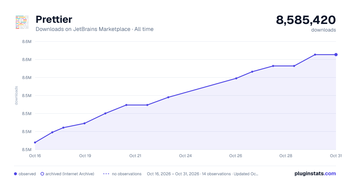Click the 'no observations' dashed line legend
This screenshot has height=184, width=350.
coord(106,174)
